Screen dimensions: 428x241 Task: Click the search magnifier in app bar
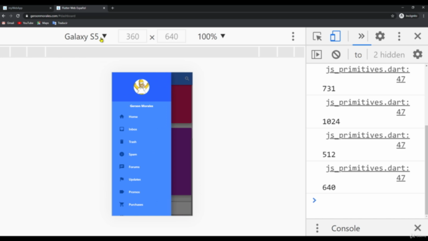(187, 79)
